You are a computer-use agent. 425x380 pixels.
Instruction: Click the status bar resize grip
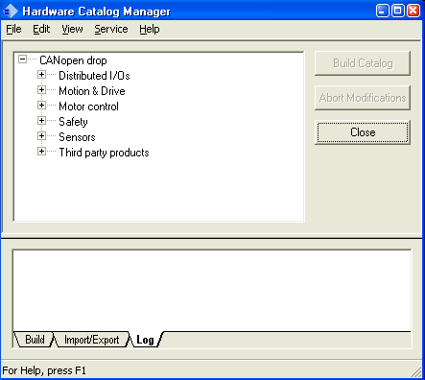[x=416, y=371]
